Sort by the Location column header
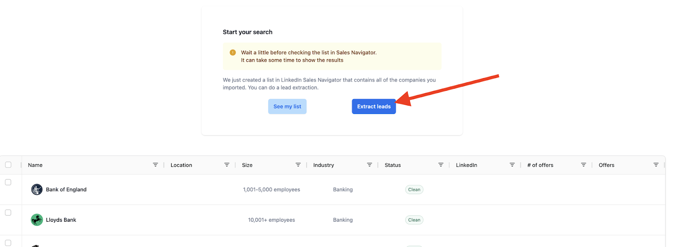This screenshot has width=676, height=247. coord(181,165)
